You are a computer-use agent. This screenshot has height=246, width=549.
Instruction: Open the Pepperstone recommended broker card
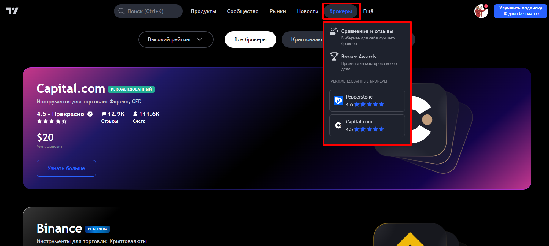click(x=367, y=101)
